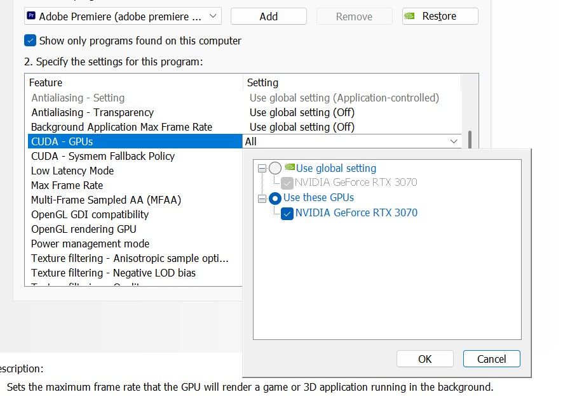The height and width of the screenshot is (411, 563).
Task: Click the Premiere icon in program dropdown
Action: (31, 16)
